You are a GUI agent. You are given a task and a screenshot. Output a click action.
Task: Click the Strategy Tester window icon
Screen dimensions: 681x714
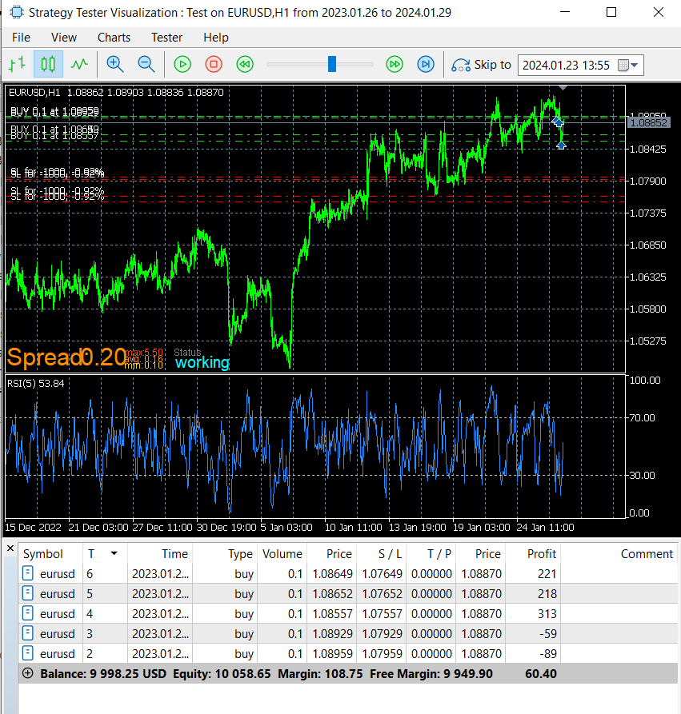coord(17,12)
